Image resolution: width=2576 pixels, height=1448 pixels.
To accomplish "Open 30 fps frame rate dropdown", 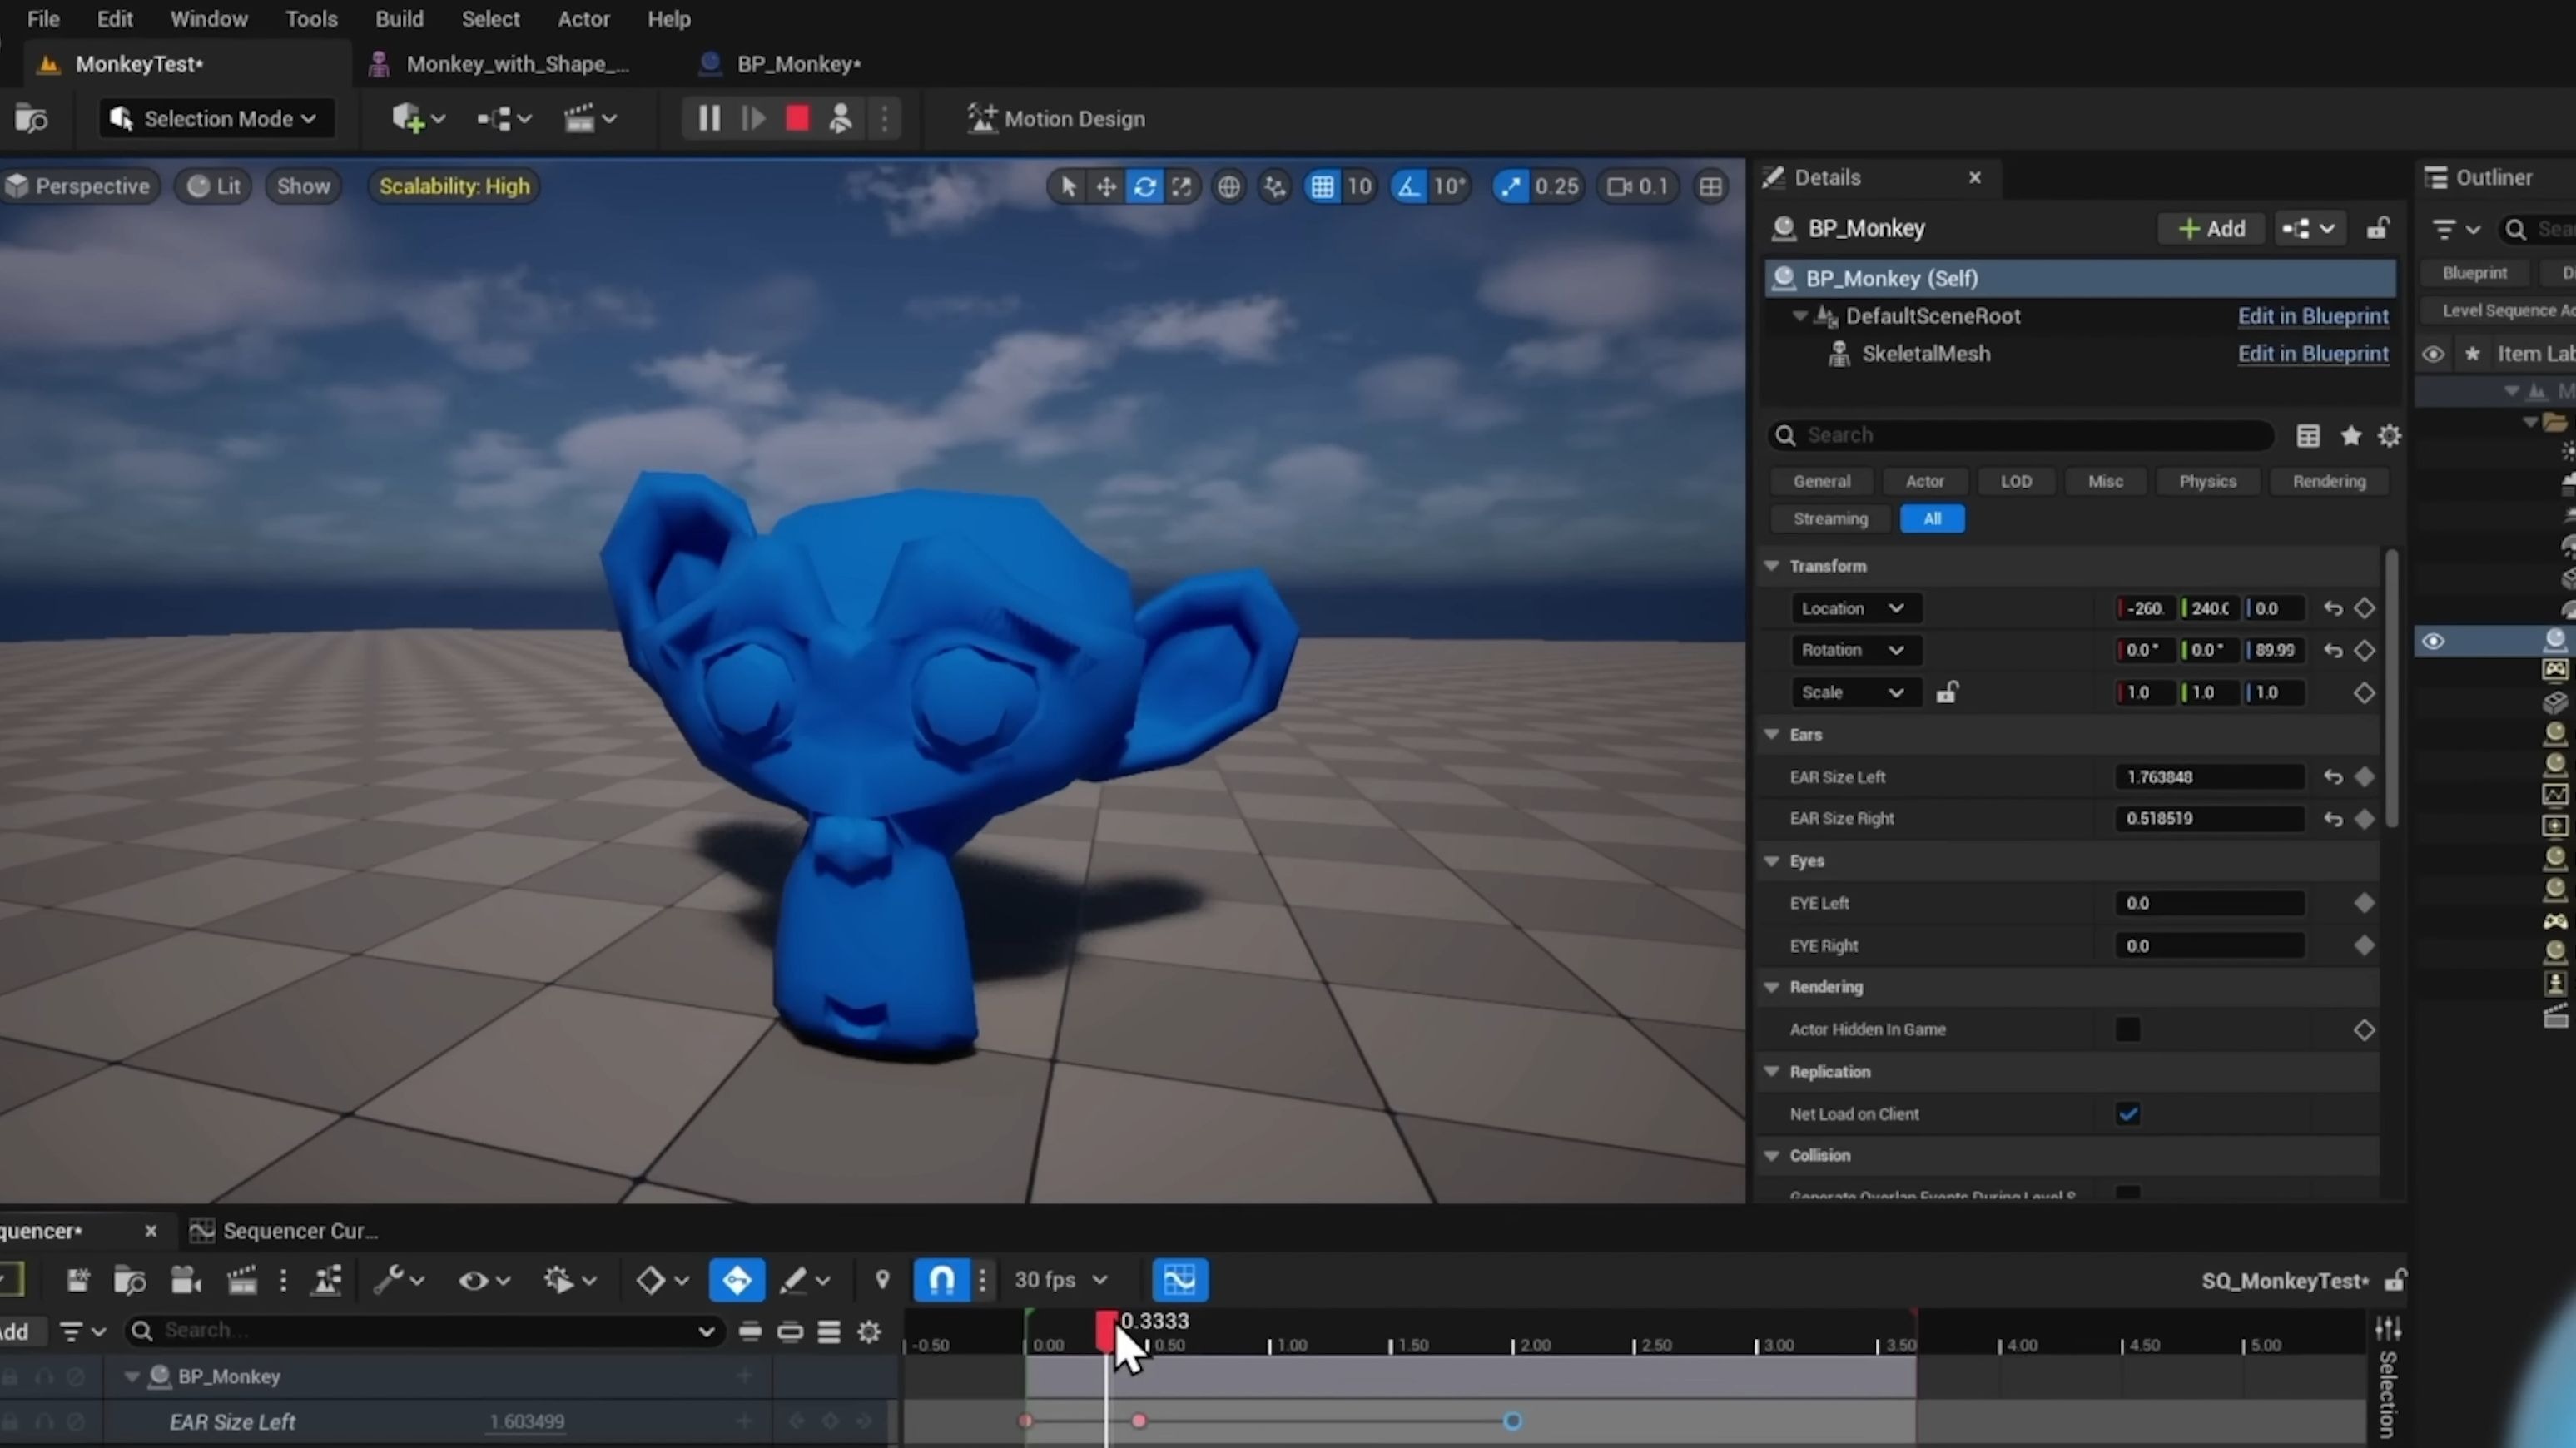I will [x=1061, y=1280].
